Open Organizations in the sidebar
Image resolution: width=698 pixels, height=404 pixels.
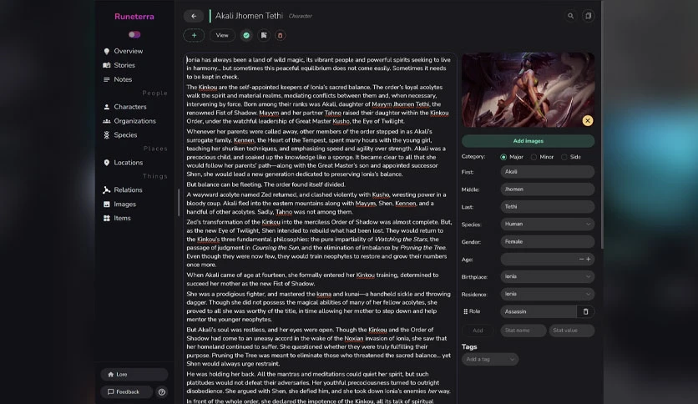pyautogui.click(x=134, y=121)
